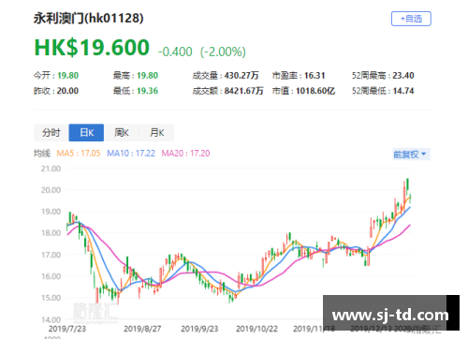Switch to 分时 intraday chart tab
The height and width of the screenshot is (339, 468).
pyautogui.click(x=51, y=133)
